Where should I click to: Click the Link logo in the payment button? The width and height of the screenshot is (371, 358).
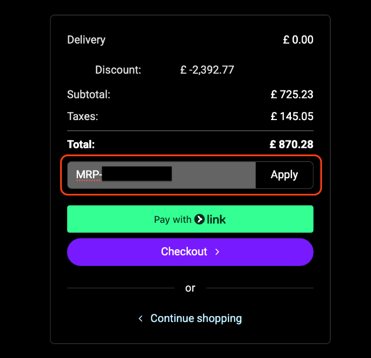point(210,219)
